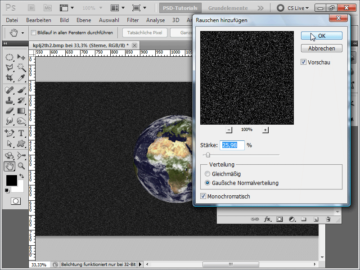
Task: Expand more workspaces chevron
Action: (x=261, y=8)
